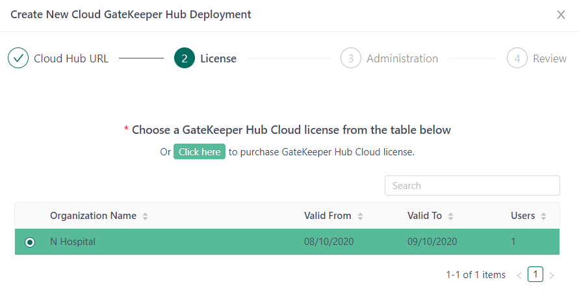Sort table by Valid To arrows
Screen dimensions: 579x295
pos(450,216)
